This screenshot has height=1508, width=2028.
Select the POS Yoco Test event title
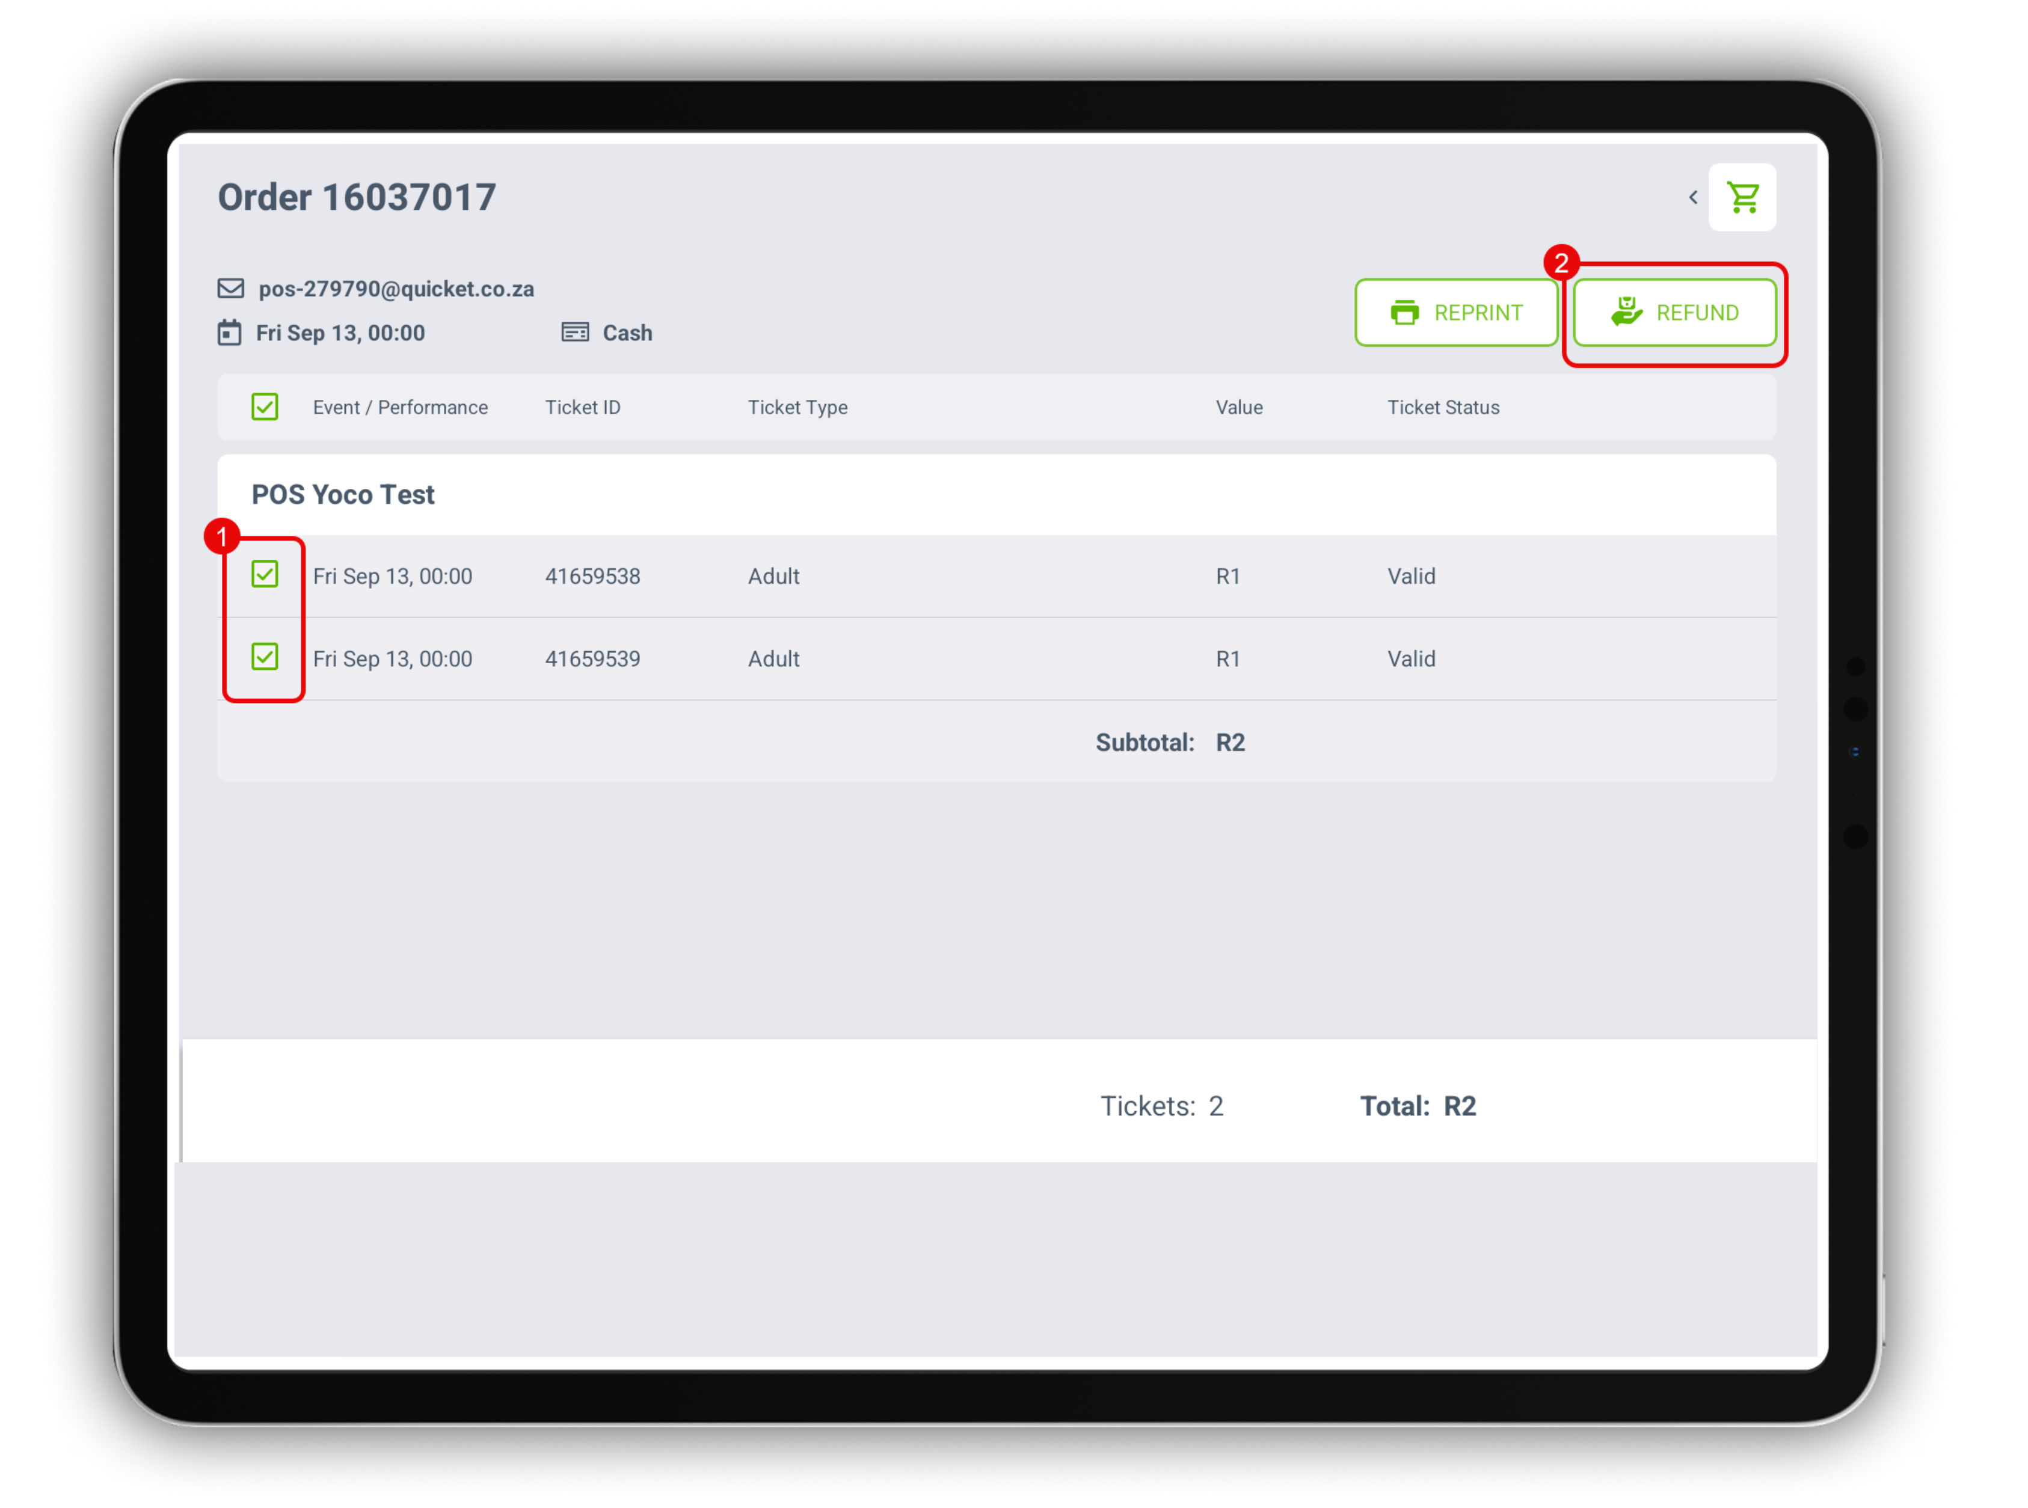pos(342,495)
